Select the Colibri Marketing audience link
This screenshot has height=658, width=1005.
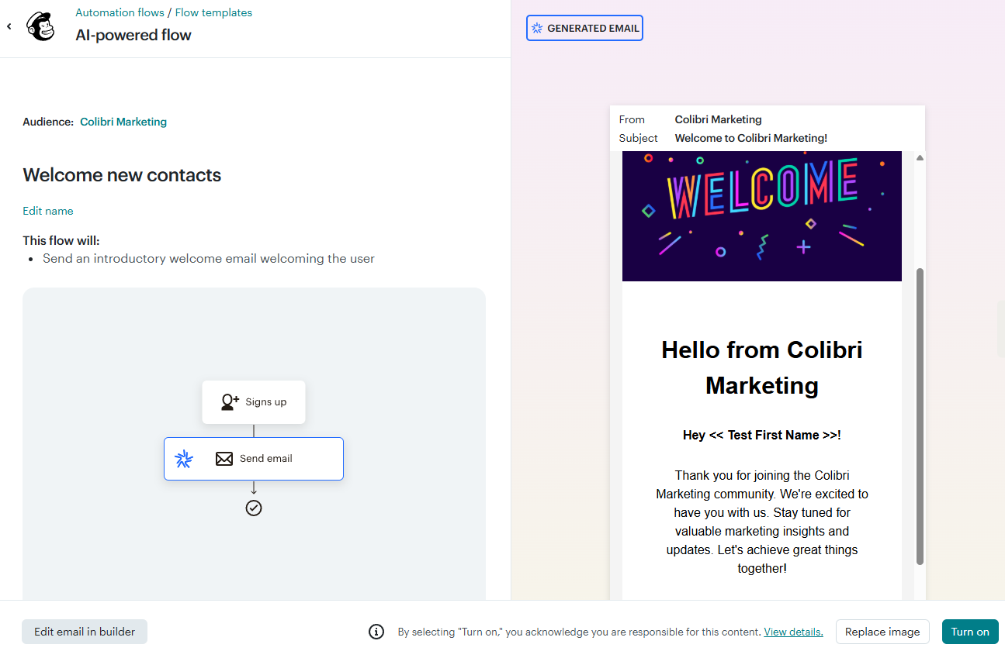coord(123,122)
